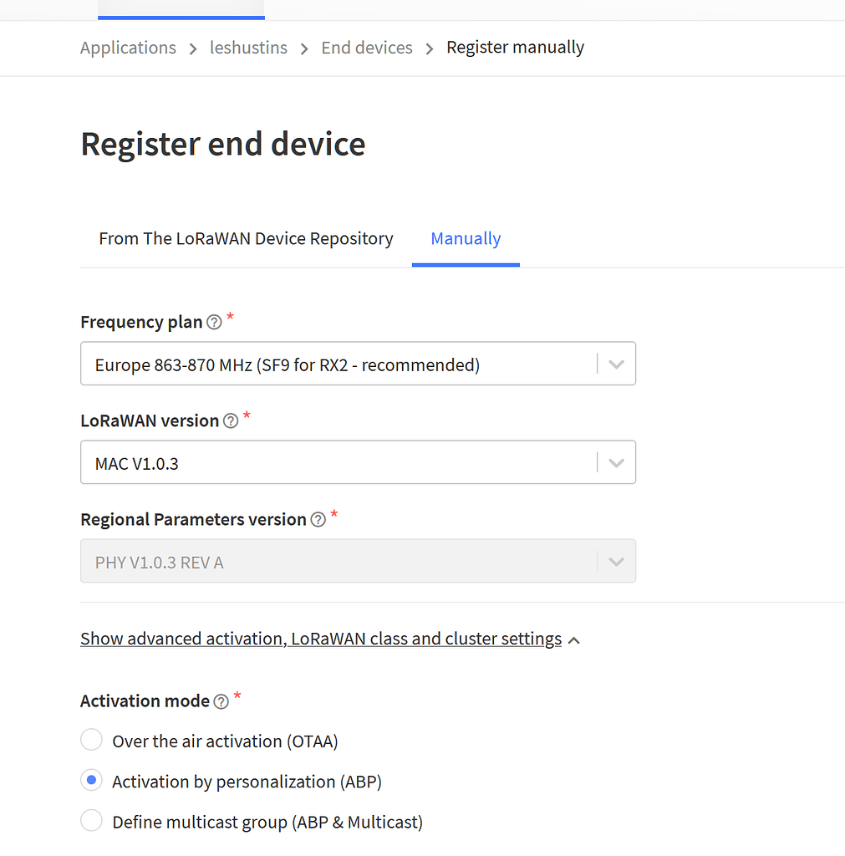Select Define multicast group option
845x856 pixels.
coord(91,820)
